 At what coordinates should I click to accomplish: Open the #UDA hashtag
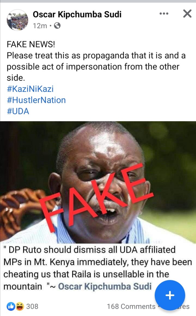pos(18,111)
